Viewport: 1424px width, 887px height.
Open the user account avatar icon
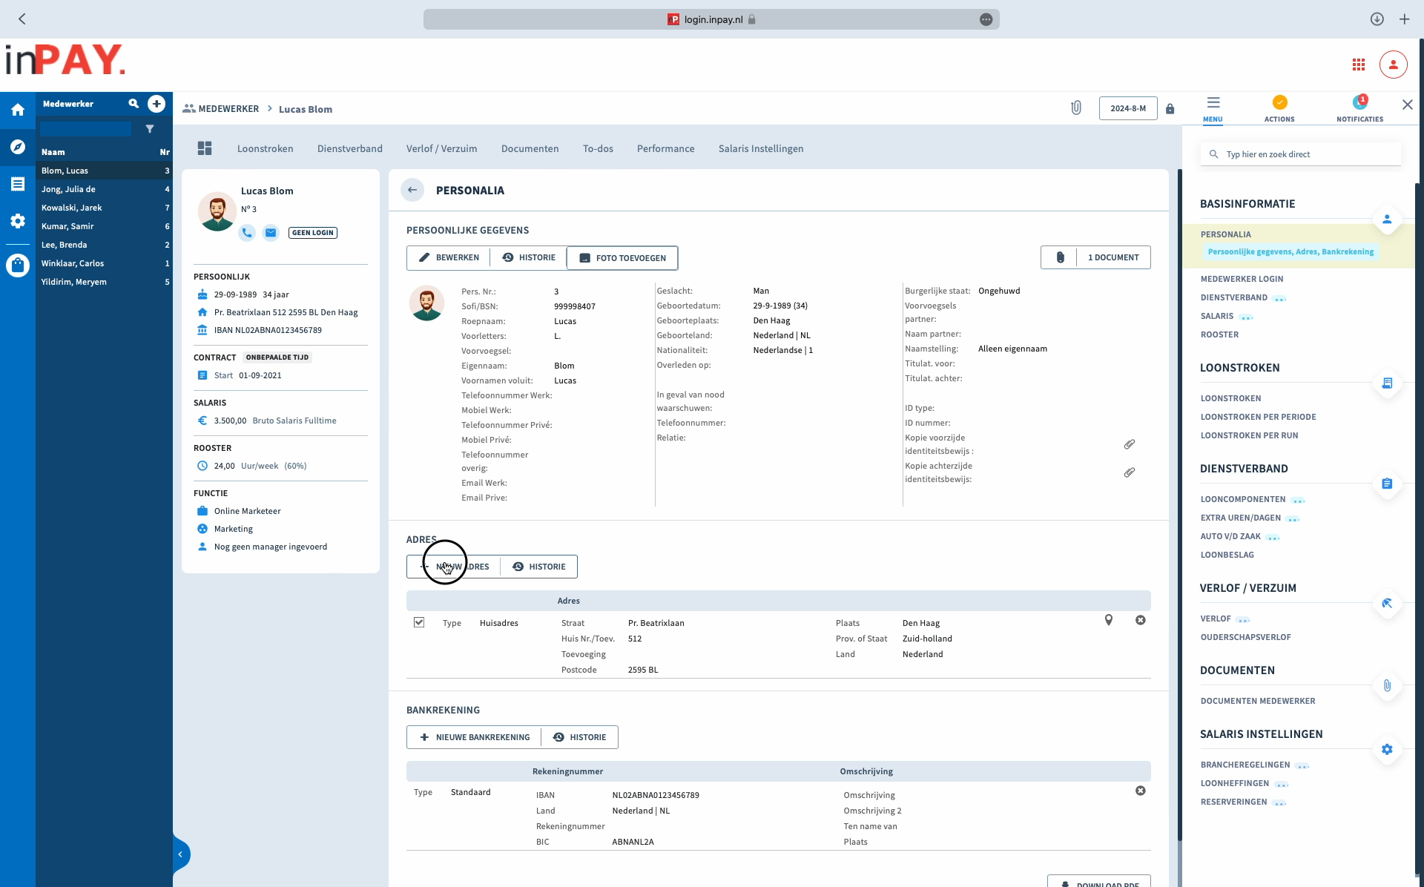[1394, 65]
